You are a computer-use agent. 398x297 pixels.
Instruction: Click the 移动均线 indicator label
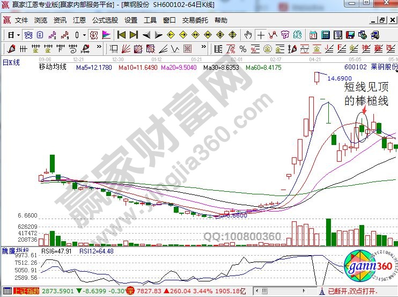(53, 67)
